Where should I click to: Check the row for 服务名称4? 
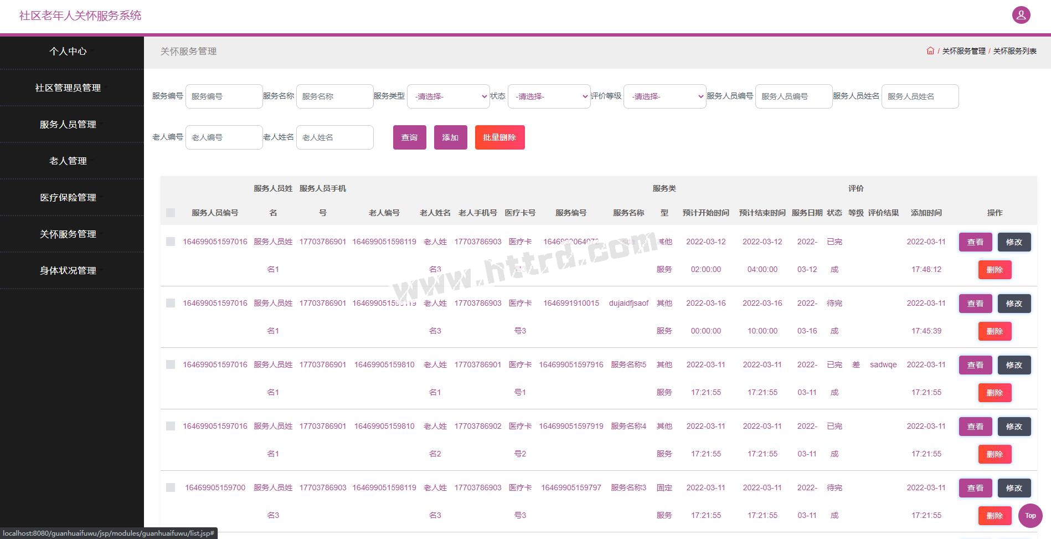click(x=171, y=426)
